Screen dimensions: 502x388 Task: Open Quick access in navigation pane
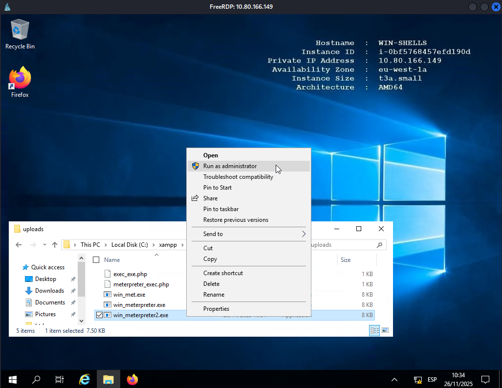point(48,267)
